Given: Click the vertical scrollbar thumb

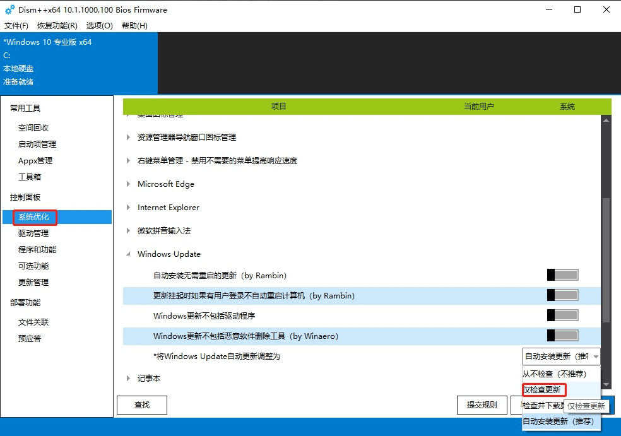Looking at the screenshot, I should pyautogui.click(x=606, y=259).
